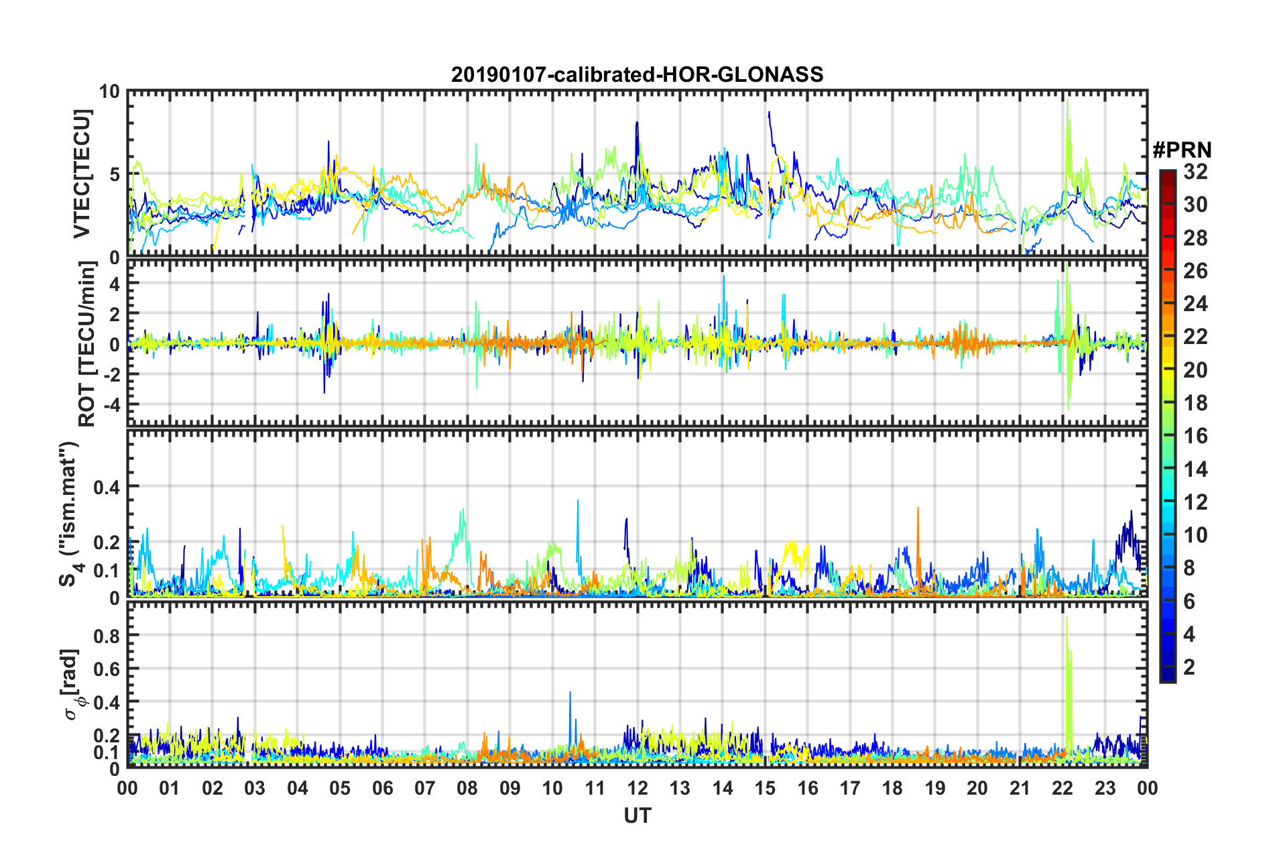Select the VTEC[TECU] y-axis label
The width and height of the screenshot is (1275, 853).
coord(82,174)
